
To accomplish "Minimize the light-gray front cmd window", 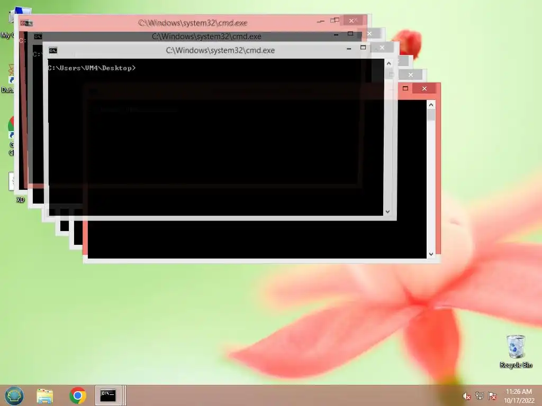I will (349, 49).
